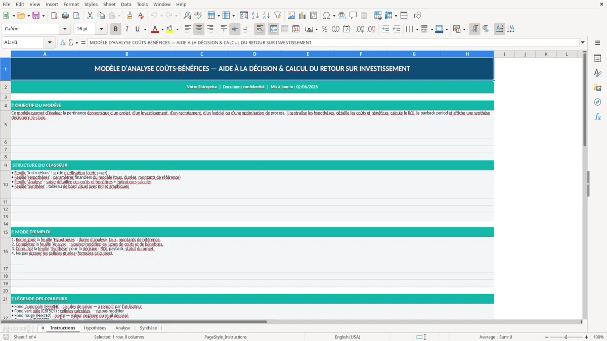Image resolution: width=607 pixels, height=341 pixels.
Task: Open the Font Size dropdown
Action: click(102, 29)
